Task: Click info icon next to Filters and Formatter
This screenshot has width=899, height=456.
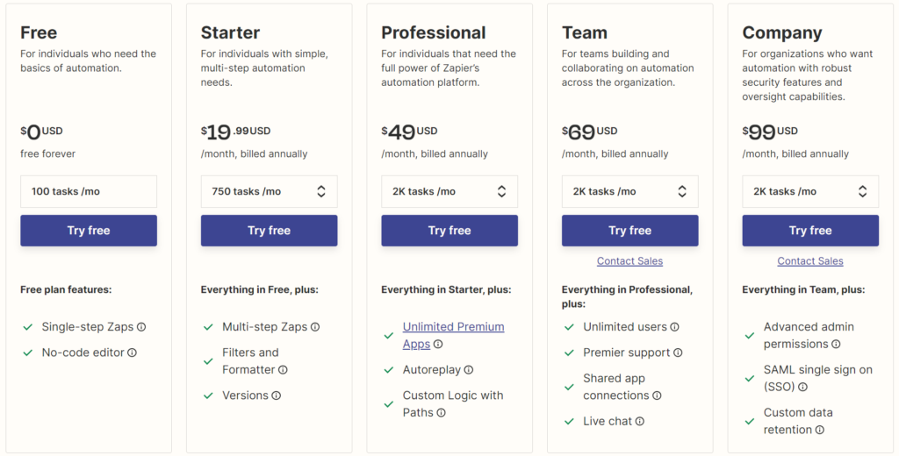Action: pos(283,370)
